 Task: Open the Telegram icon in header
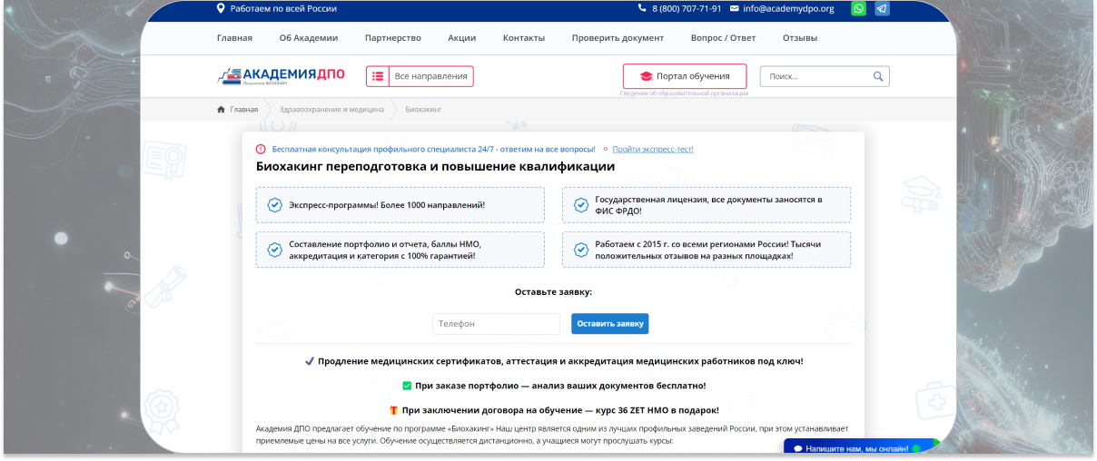(x=882, y=9)
